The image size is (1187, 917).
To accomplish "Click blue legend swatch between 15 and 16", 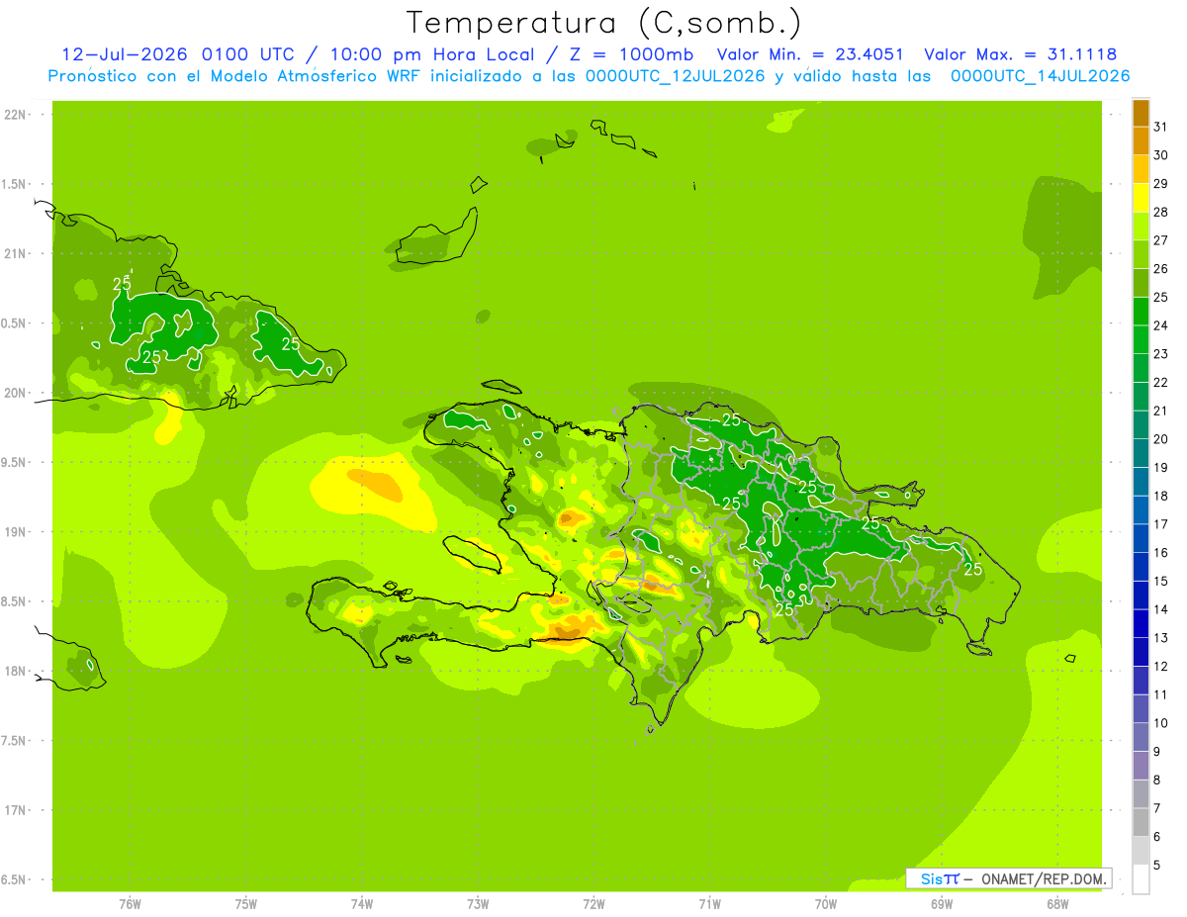I will click(x=1141, y=567).
